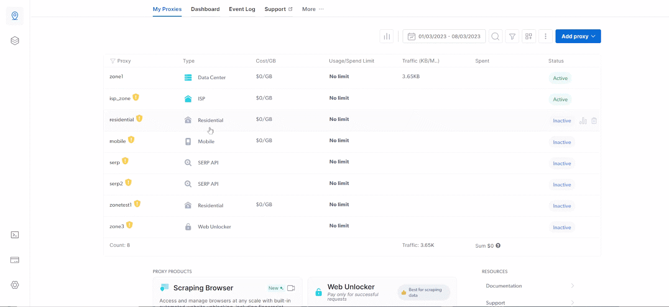Viewport: 669px width, 307px height.
Task: Click the Web Unlocker lock icon for zone3
Action: pyautogui.click(x=188, y=227)
